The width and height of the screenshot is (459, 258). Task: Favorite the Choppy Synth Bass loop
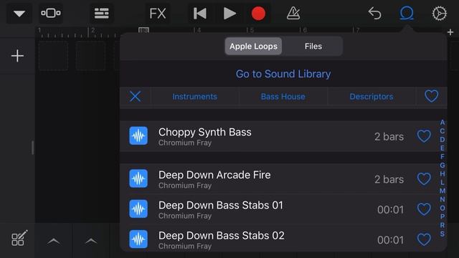[424, 136]
